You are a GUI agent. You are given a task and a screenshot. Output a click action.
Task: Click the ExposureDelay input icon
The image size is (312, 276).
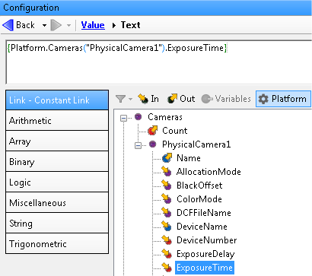pyautogui.click(x=167, y=254)
